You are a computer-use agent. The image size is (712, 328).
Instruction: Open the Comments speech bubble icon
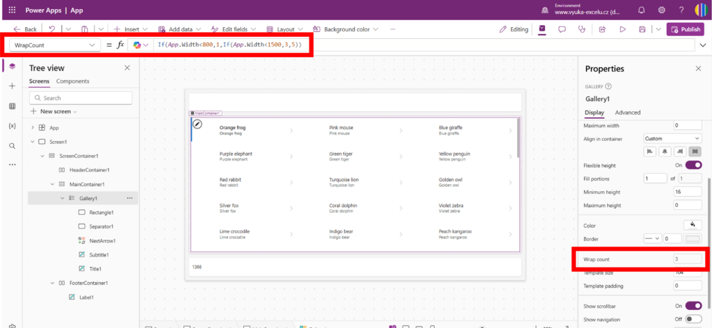point(562,29)
